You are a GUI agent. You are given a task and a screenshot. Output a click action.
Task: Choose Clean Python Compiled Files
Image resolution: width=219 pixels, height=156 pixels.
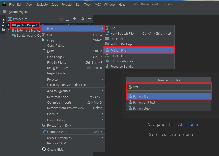pos(73,85)
